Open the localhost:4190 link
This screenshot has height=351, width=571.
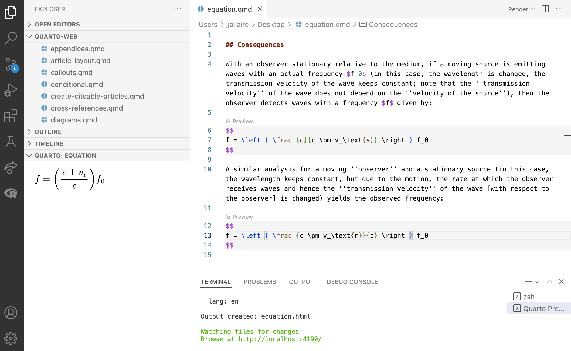coord(280,339)
